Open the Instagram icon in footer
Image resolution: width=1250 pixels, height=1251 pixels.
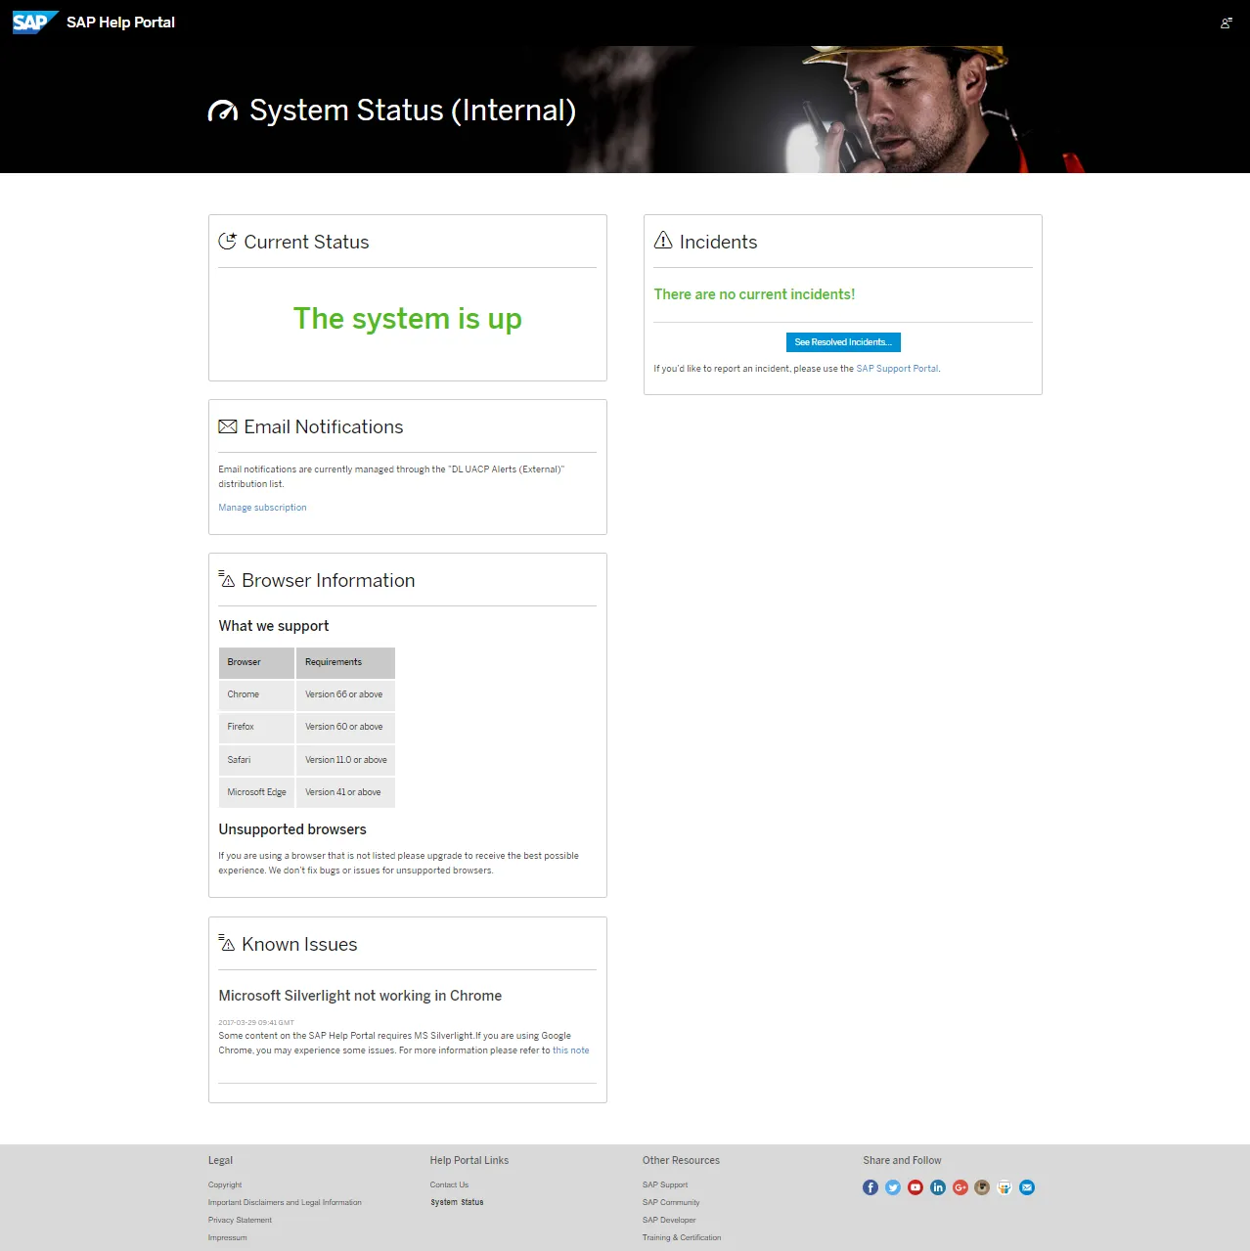(x=982, y=1187)
